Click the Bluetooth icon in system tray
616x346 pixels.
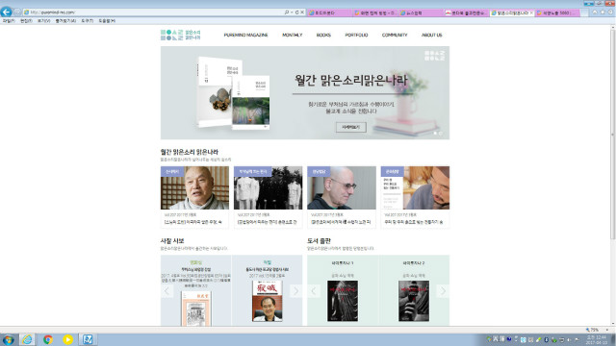click(546, 339)
